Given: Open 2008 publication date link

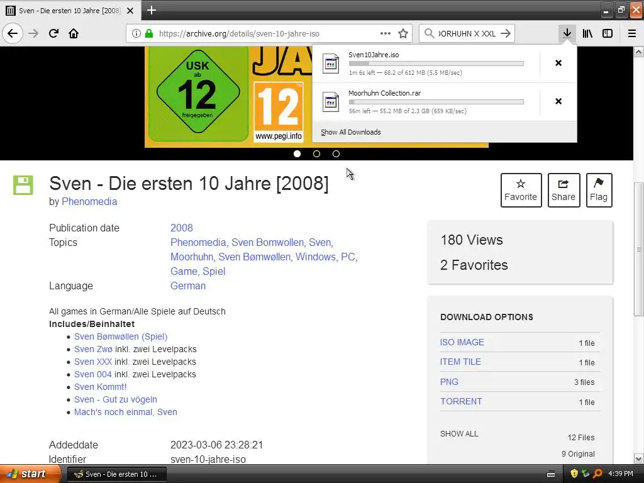Looking at the screenshot, I should click(182, 228).
